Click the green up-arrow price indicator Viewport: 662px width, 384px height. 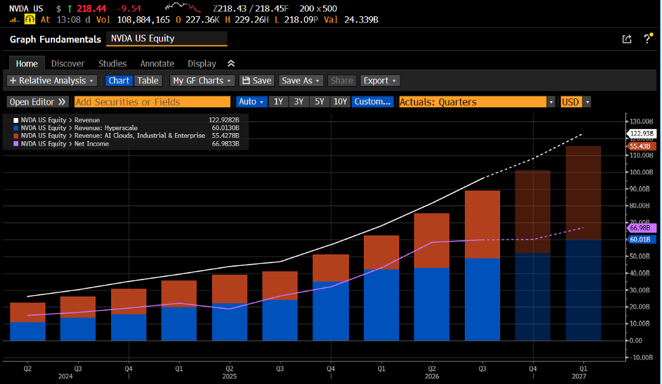pos(70,8)
